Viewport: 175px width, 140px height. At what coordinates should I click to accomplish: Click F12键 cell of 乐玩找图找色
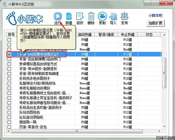click(x=127, y=112)
